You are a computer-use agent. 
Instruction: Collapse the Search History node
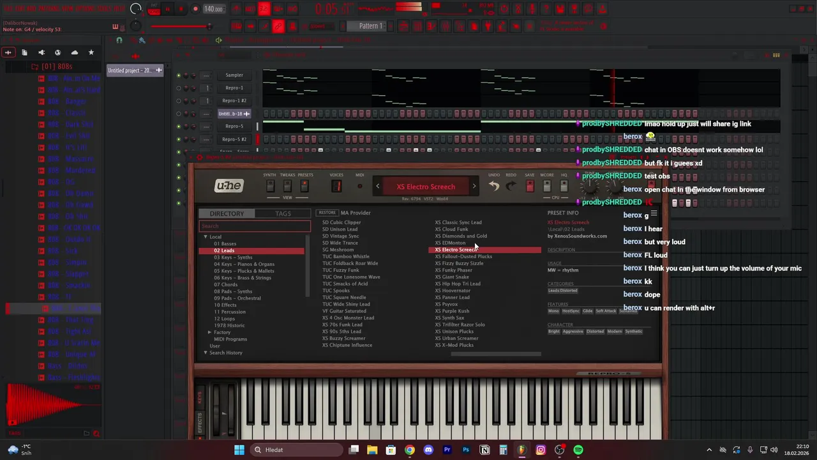point(206,353)
